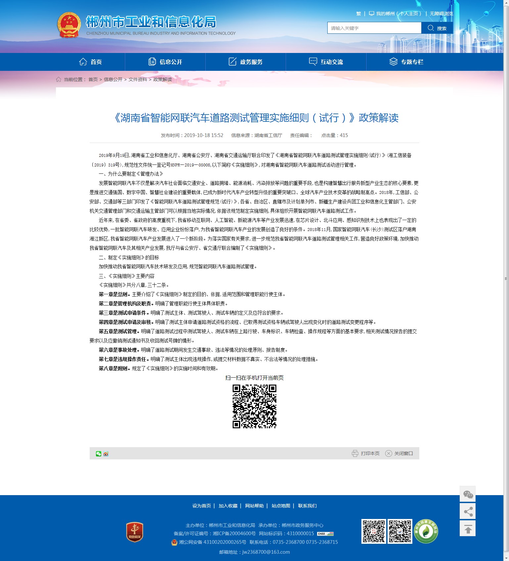Click chat bubble icon beside 互动交流
This screenshot has height=561, width=509.
(x=313, y=62)
